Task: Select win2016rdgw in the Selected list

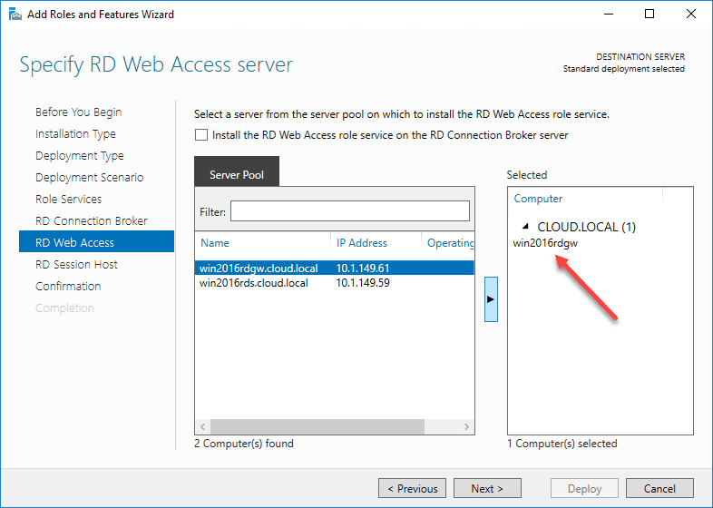Action: tap(545, 242)
